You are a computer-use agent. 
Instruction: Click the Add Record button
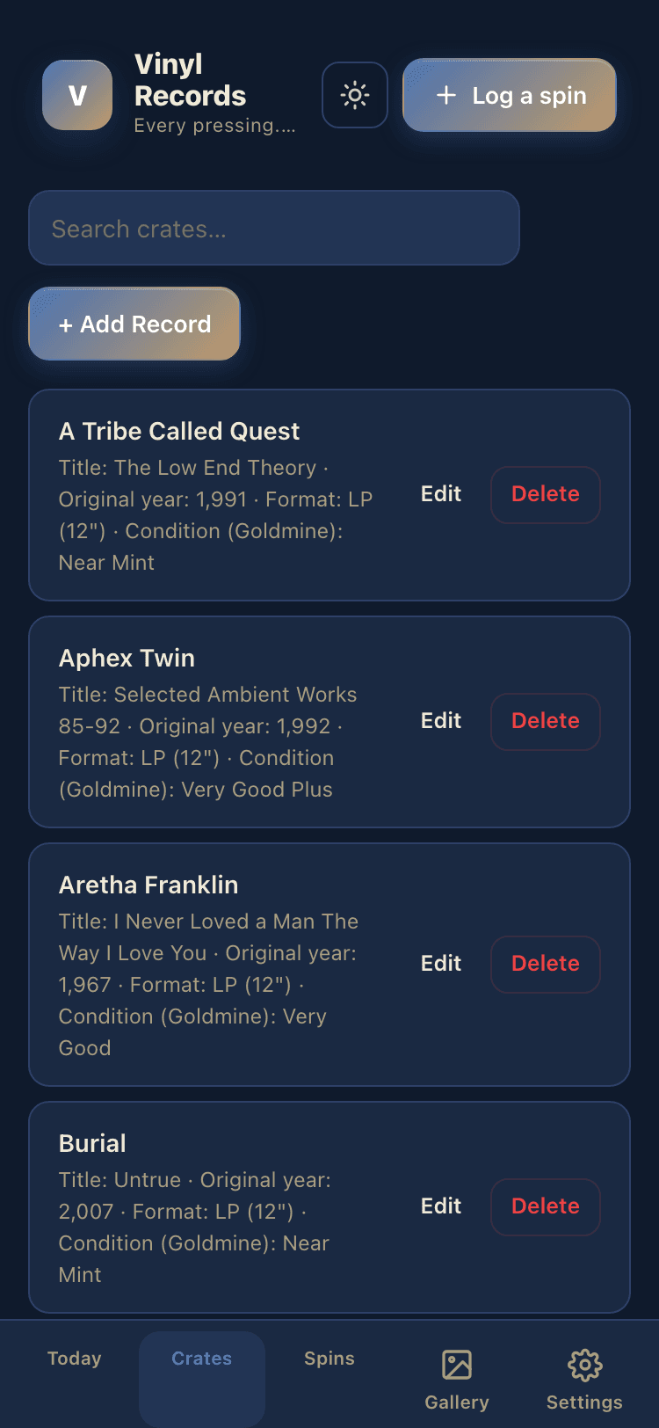134,324
